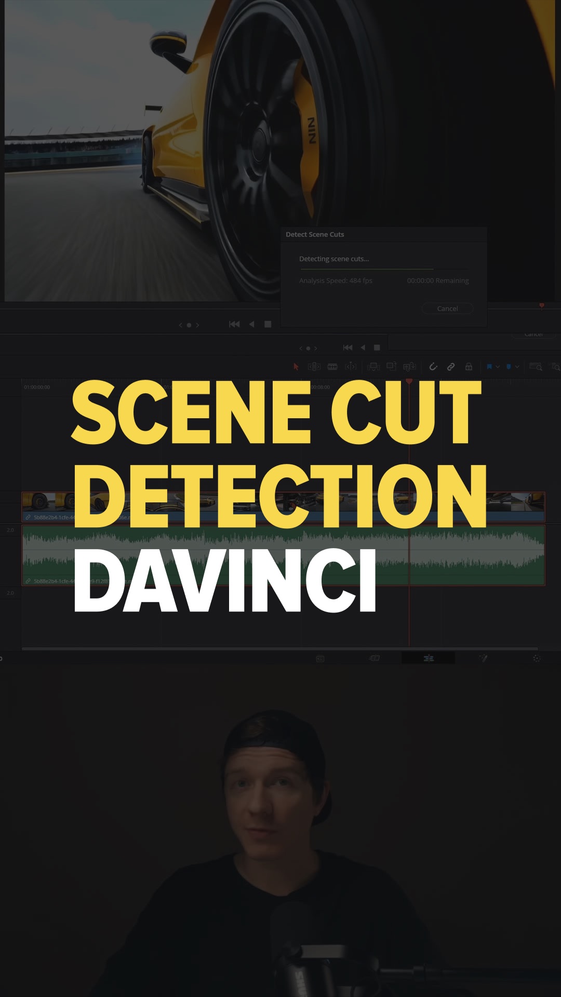This screenshot has width=561, height=997.
Task: Add a flag with the blue flag icon
Action: (x=489, y=367)
